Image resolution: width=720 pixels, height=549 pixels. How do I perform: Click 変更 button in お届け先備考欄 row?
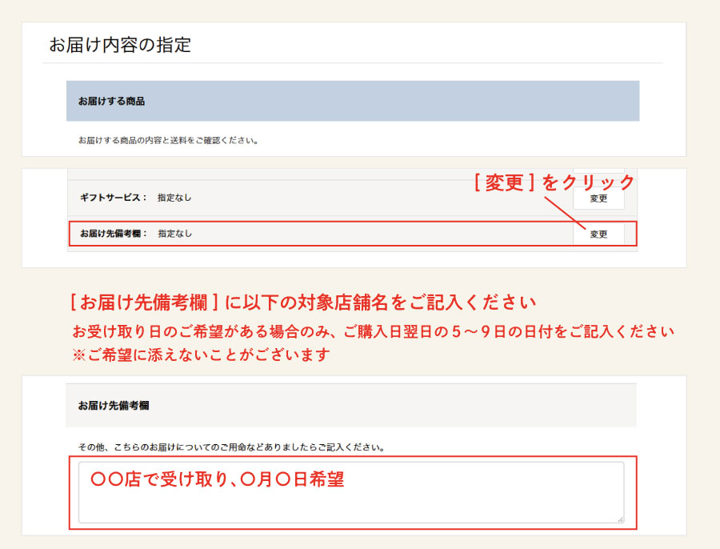(598, 234)
